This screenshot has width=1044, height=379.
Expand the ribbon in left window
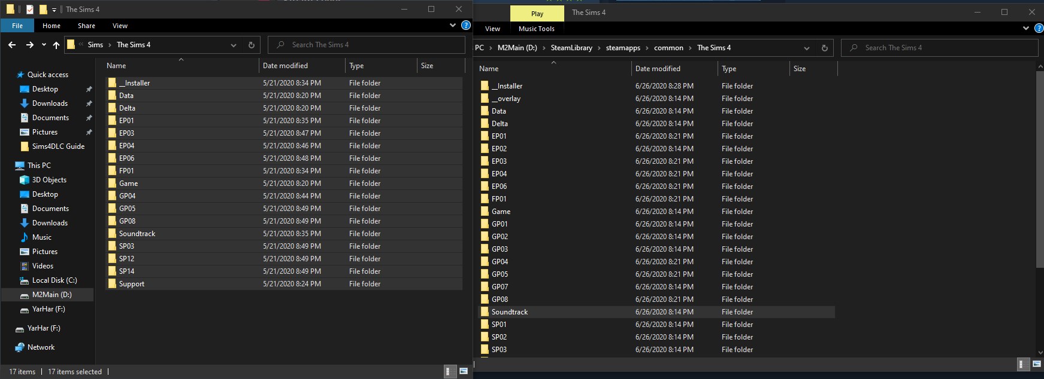[x=452, y=26]
